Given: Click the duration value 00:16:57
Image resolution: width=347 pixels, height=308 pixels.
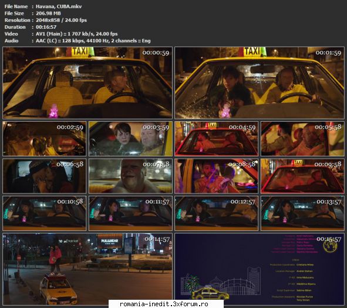Looking at the screenshot, I should (x=46, y=27).
